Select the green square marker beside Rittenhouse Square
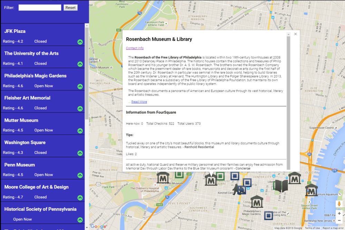This screenshot has width=345, height=230. click(220, 176)
